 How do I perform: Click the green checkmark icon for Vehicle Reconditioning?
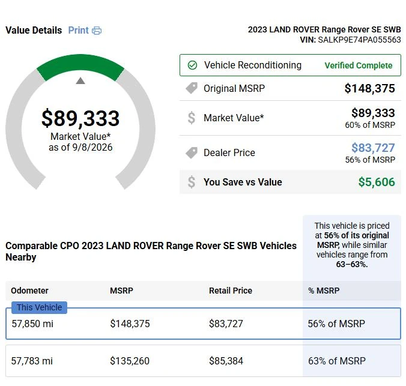pyautogui.click(x=192, y=65)
